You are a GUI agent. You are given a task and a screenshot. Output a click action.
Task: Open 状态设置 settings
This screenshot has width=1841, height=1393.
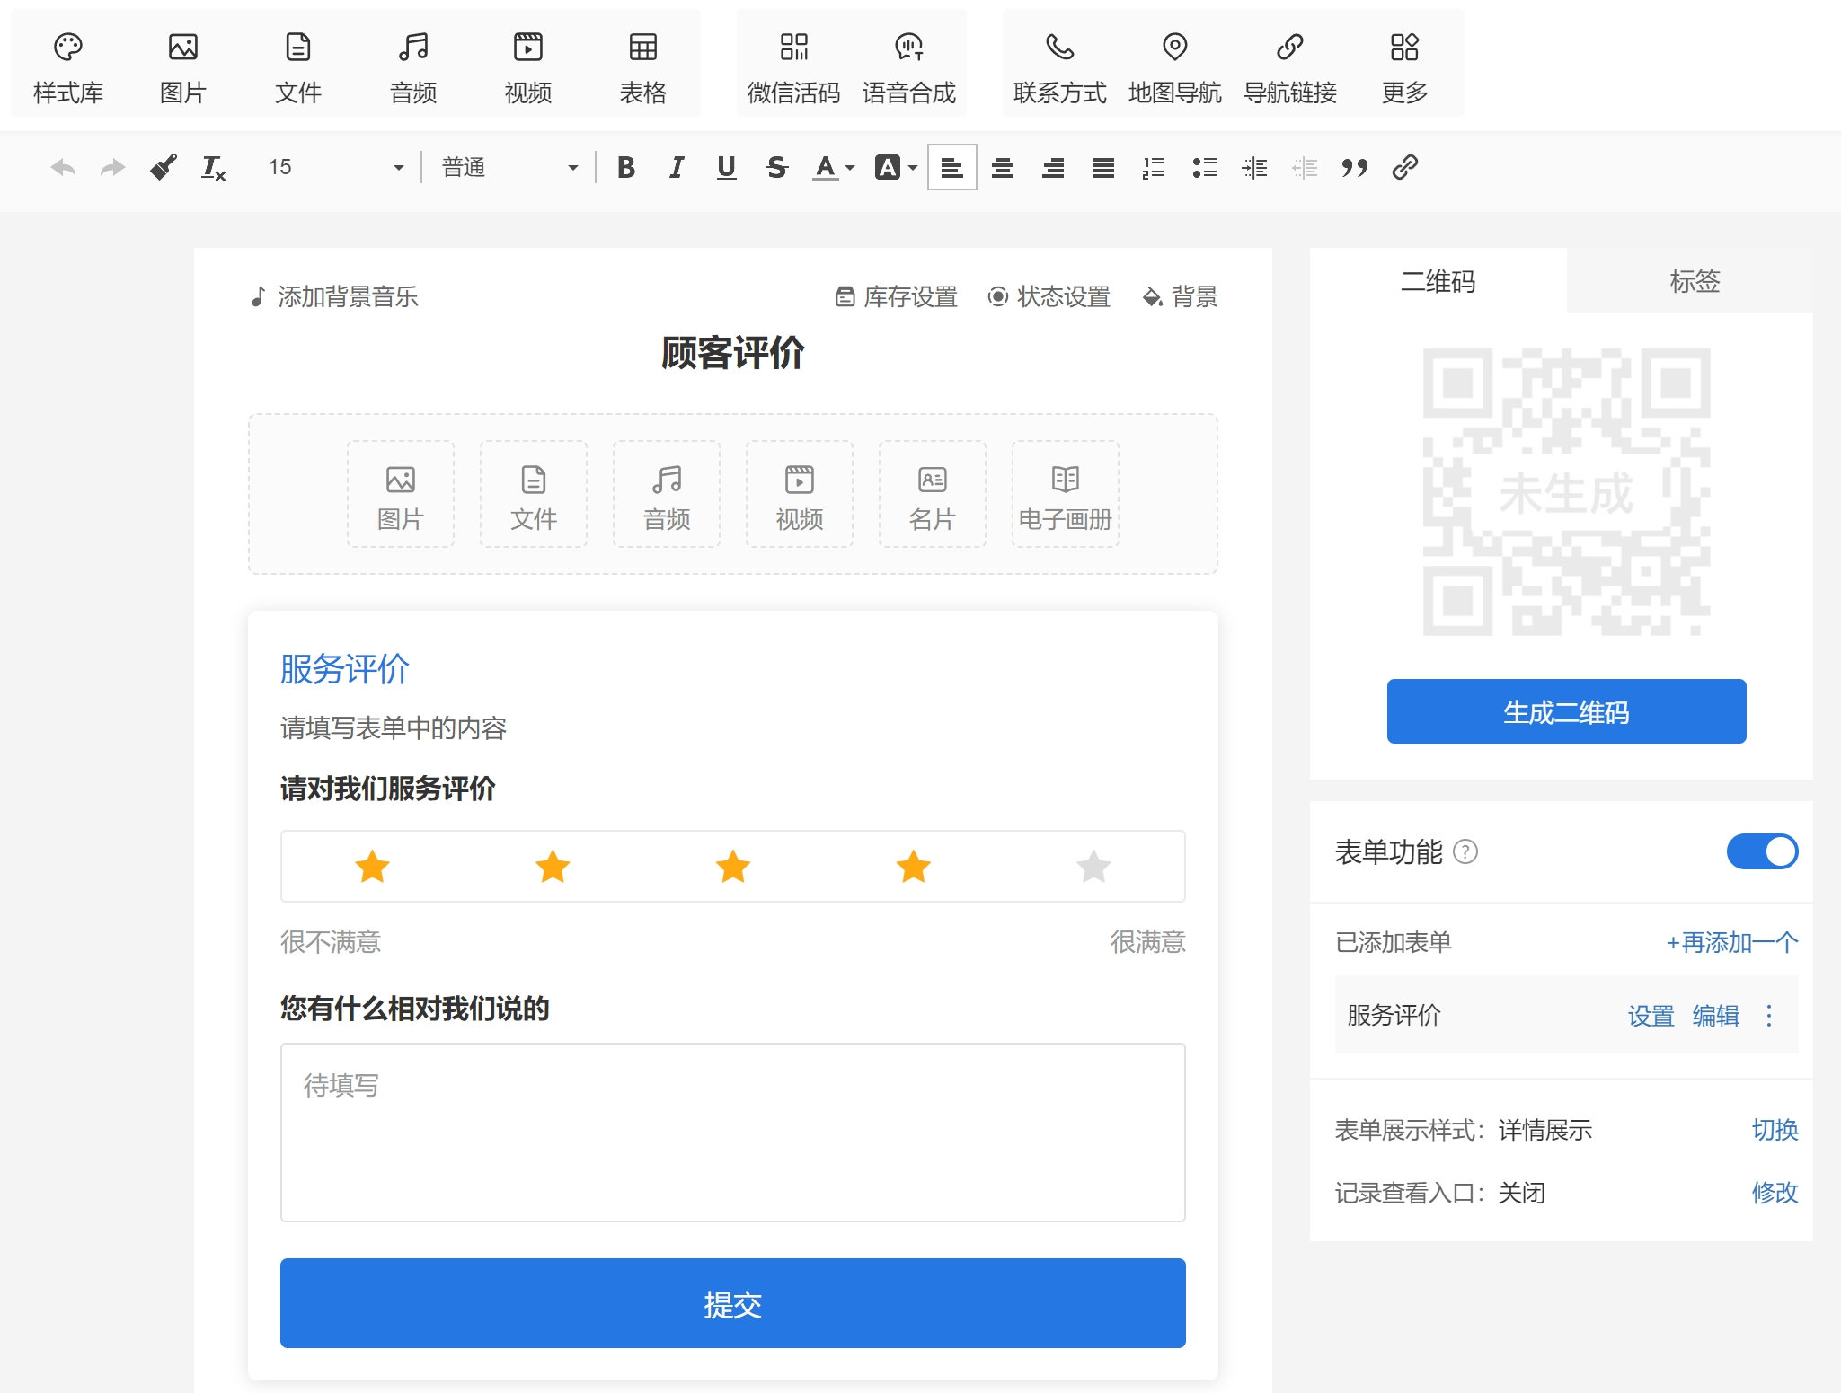[x=1049, y=296]
